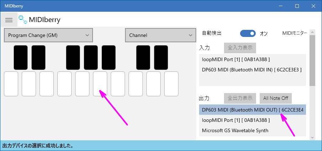The height and width of the screenshot is (151, 322).
Task: Open the Channel dropdown
Action: click(160, 35)
